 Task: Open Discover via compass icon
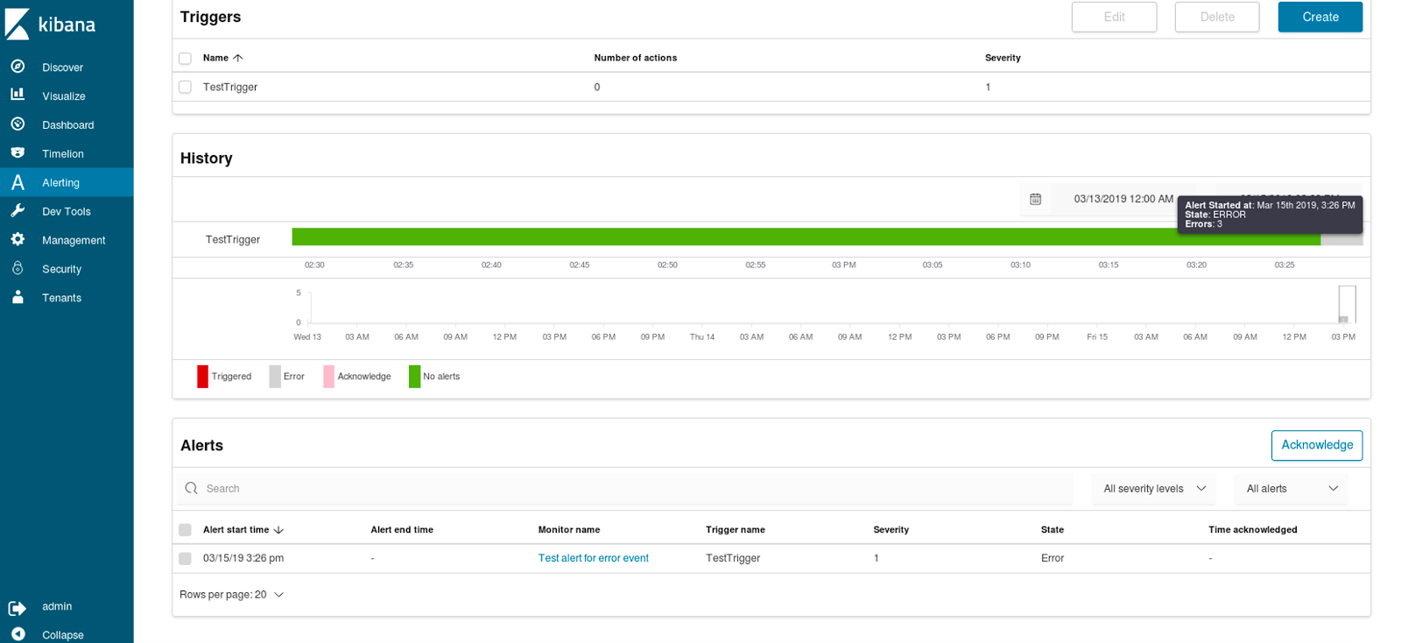[18, 67]
